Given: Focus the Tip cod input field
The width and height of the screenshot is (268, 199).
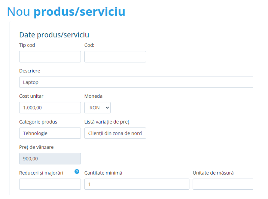Looking at the screenshot, I should (x=50, y=57).
